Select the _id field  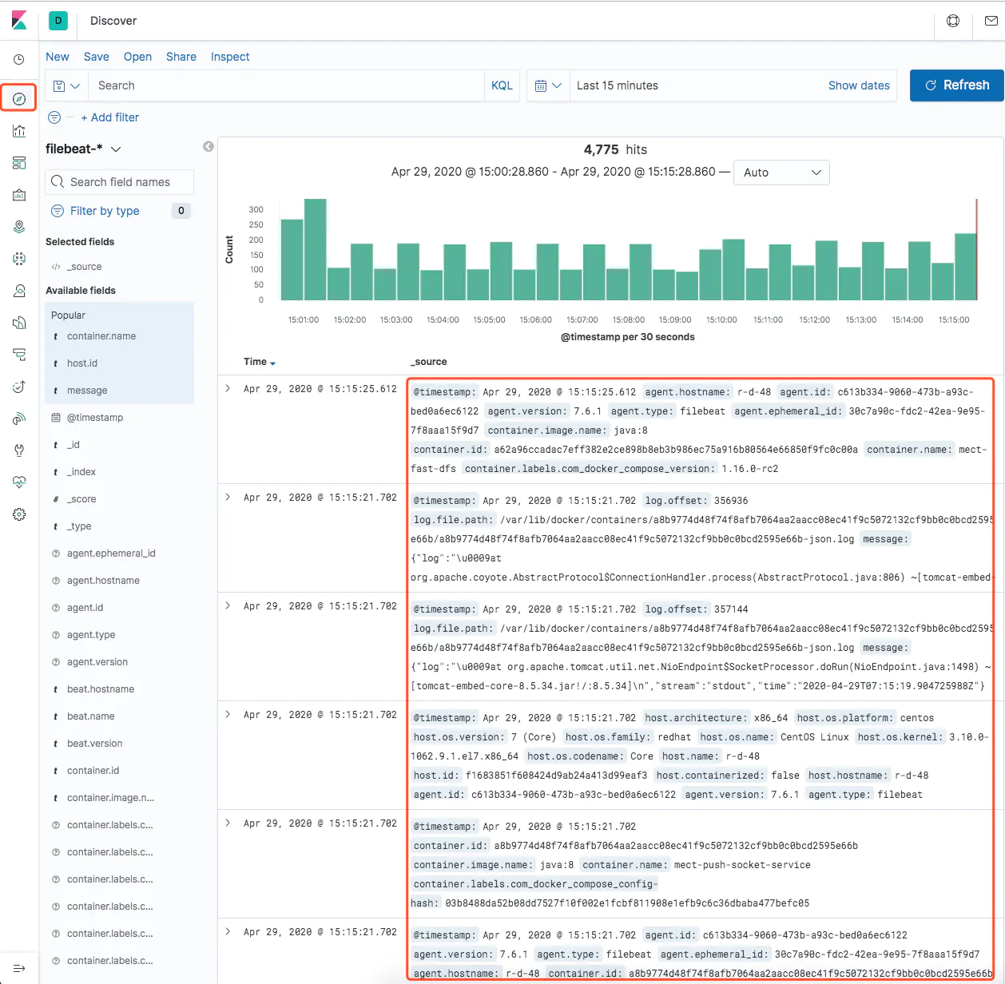tap(73, 445)
